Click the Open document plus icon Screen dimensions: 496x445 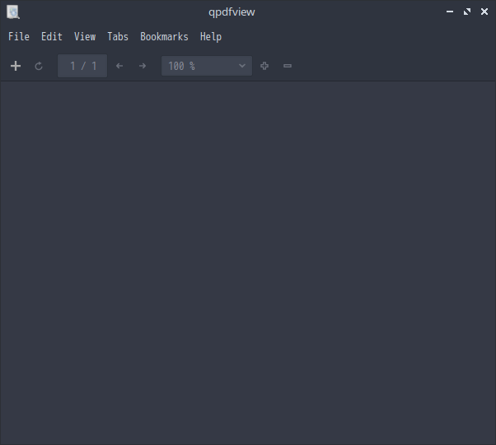click(x=16, y=66)
